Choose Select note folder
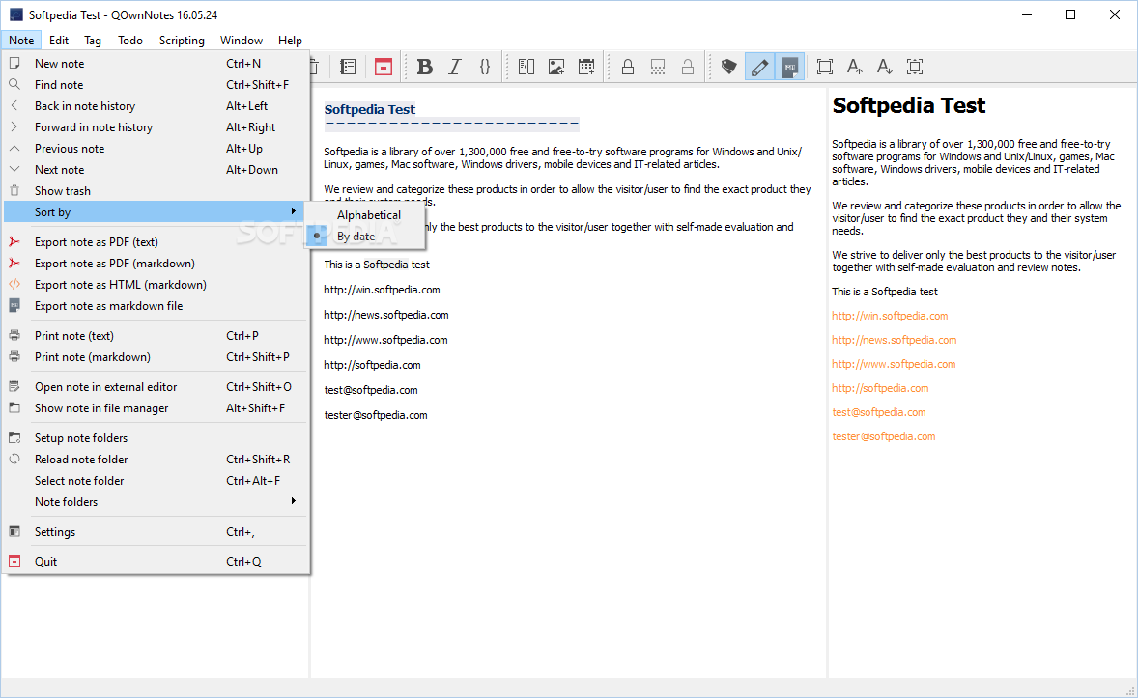1138x698 pixels. [x=156, y=481]
